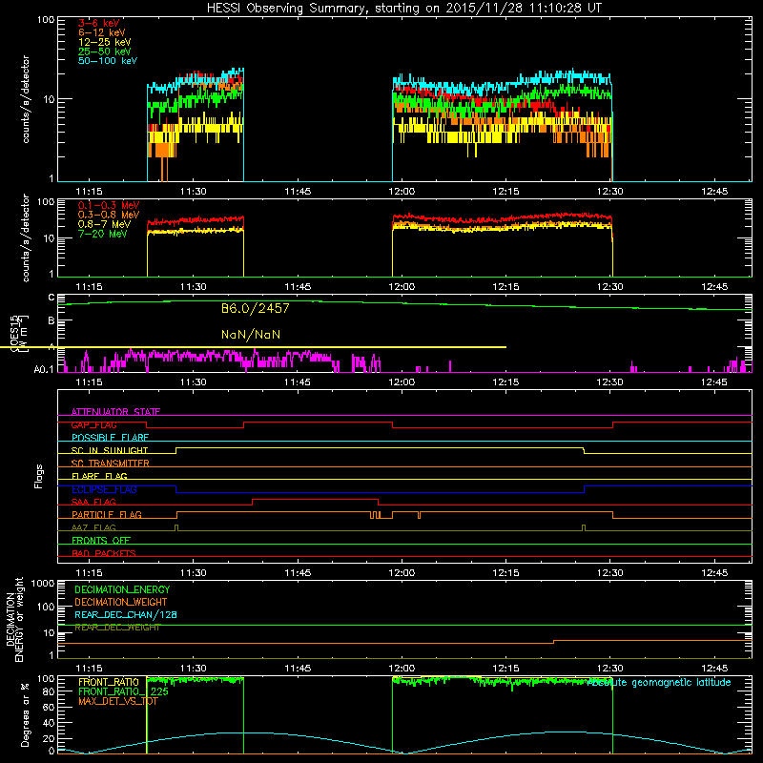Click the B6.0/2457 flare annotation

click(256, 308)
